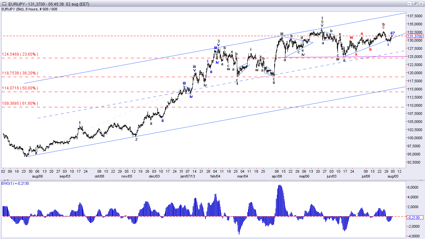The image size is (425, 239).
Task: Click the EWO value box -0,2130
Action: [x=416, y=218]
